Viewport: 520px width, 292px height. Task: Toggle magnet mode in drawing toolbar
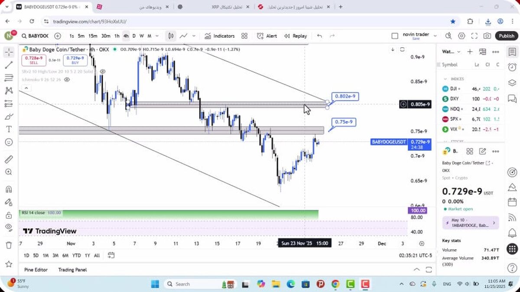click(9, 189)
